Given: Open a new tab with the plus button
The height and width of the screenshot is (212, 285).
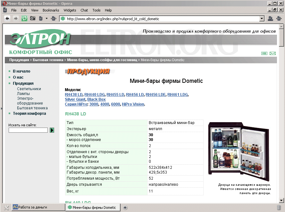Looking at the screenshot, I should pos(125,208).
